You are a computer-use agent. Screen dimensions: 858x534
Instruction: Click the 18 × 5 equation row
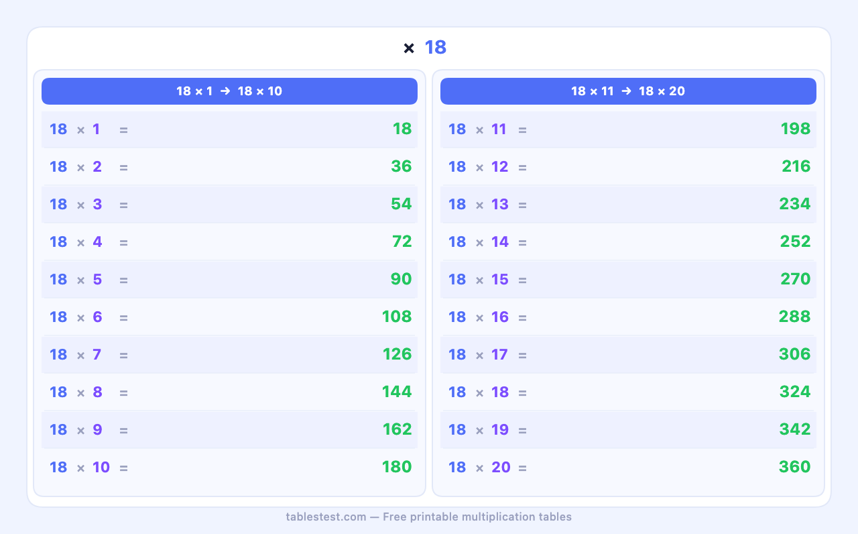click(x=229, y=280)
